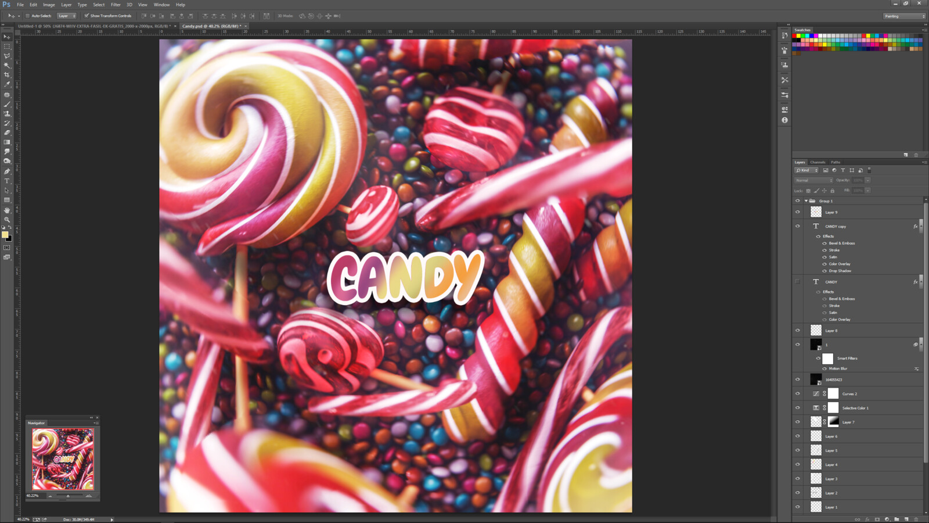Select the Healing Brush tool

click(7, 95)
